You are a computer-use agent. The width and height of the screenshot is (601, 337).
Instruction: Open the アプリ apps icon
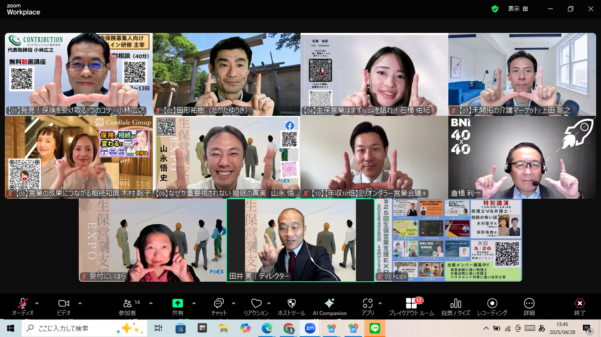[367, 304]
